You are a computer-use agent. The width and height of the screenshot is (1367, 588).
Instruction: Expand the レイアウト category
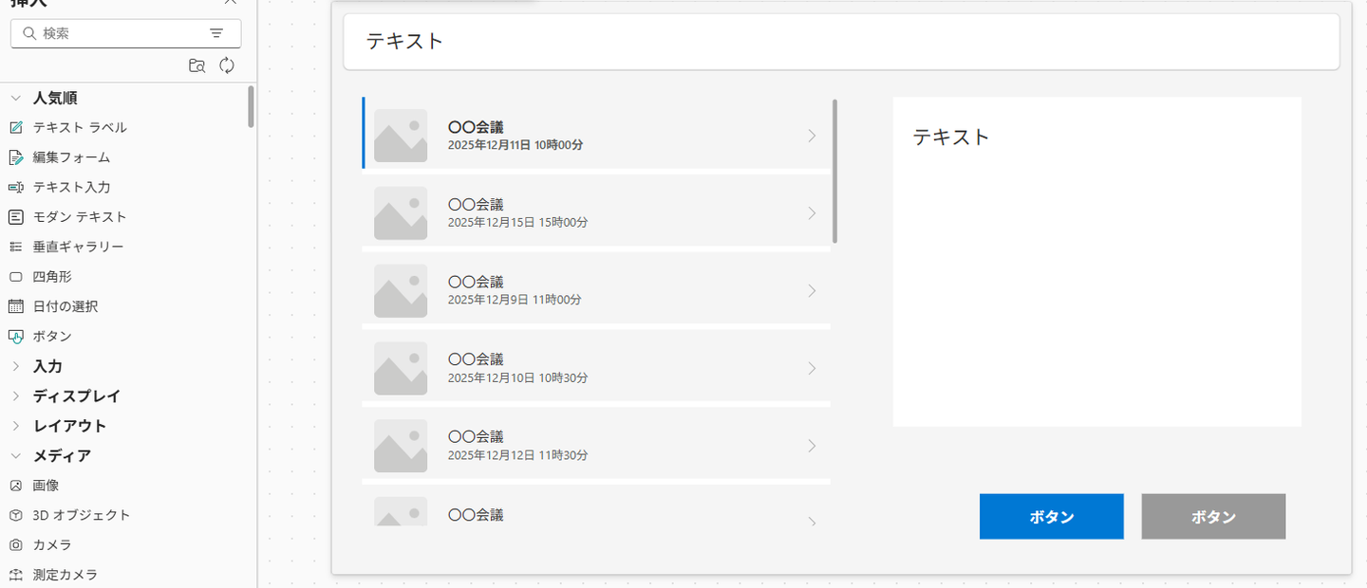(16, 426)
